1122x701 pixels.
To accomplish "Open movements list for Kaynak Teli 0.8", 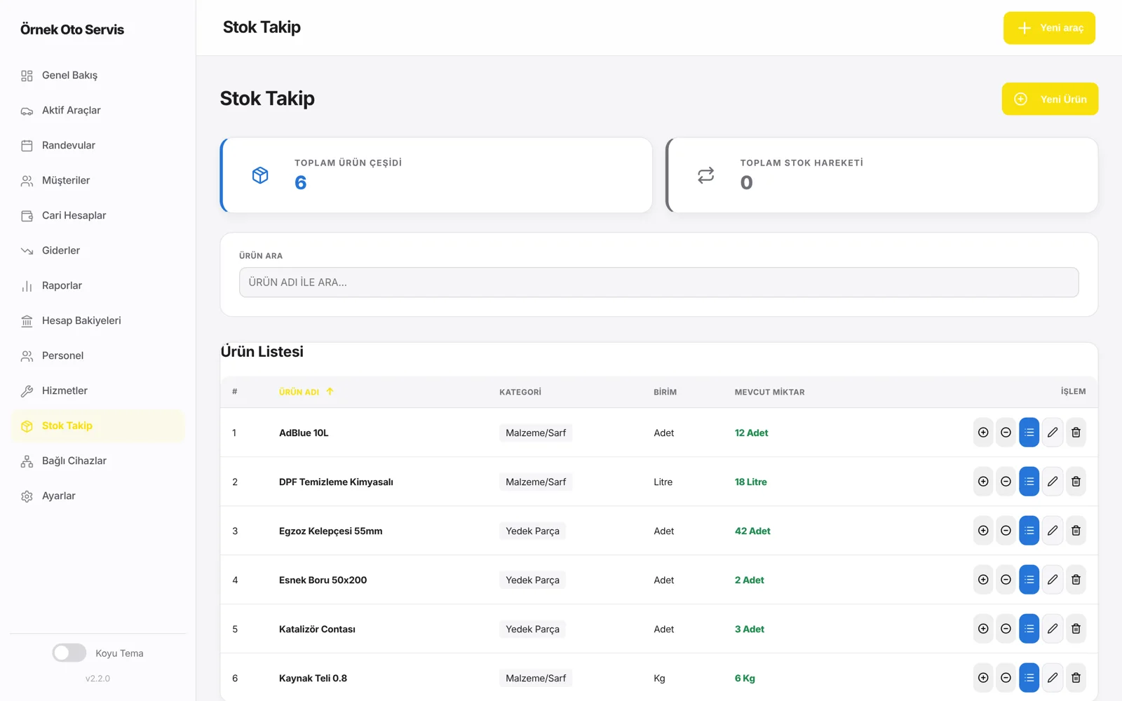I will [x=1029, y=678].
